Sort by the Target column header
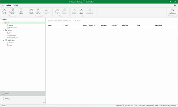 click(138, 25)
